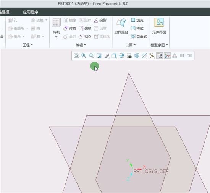Expand the Model Intent group menu

tap(159, 45)
